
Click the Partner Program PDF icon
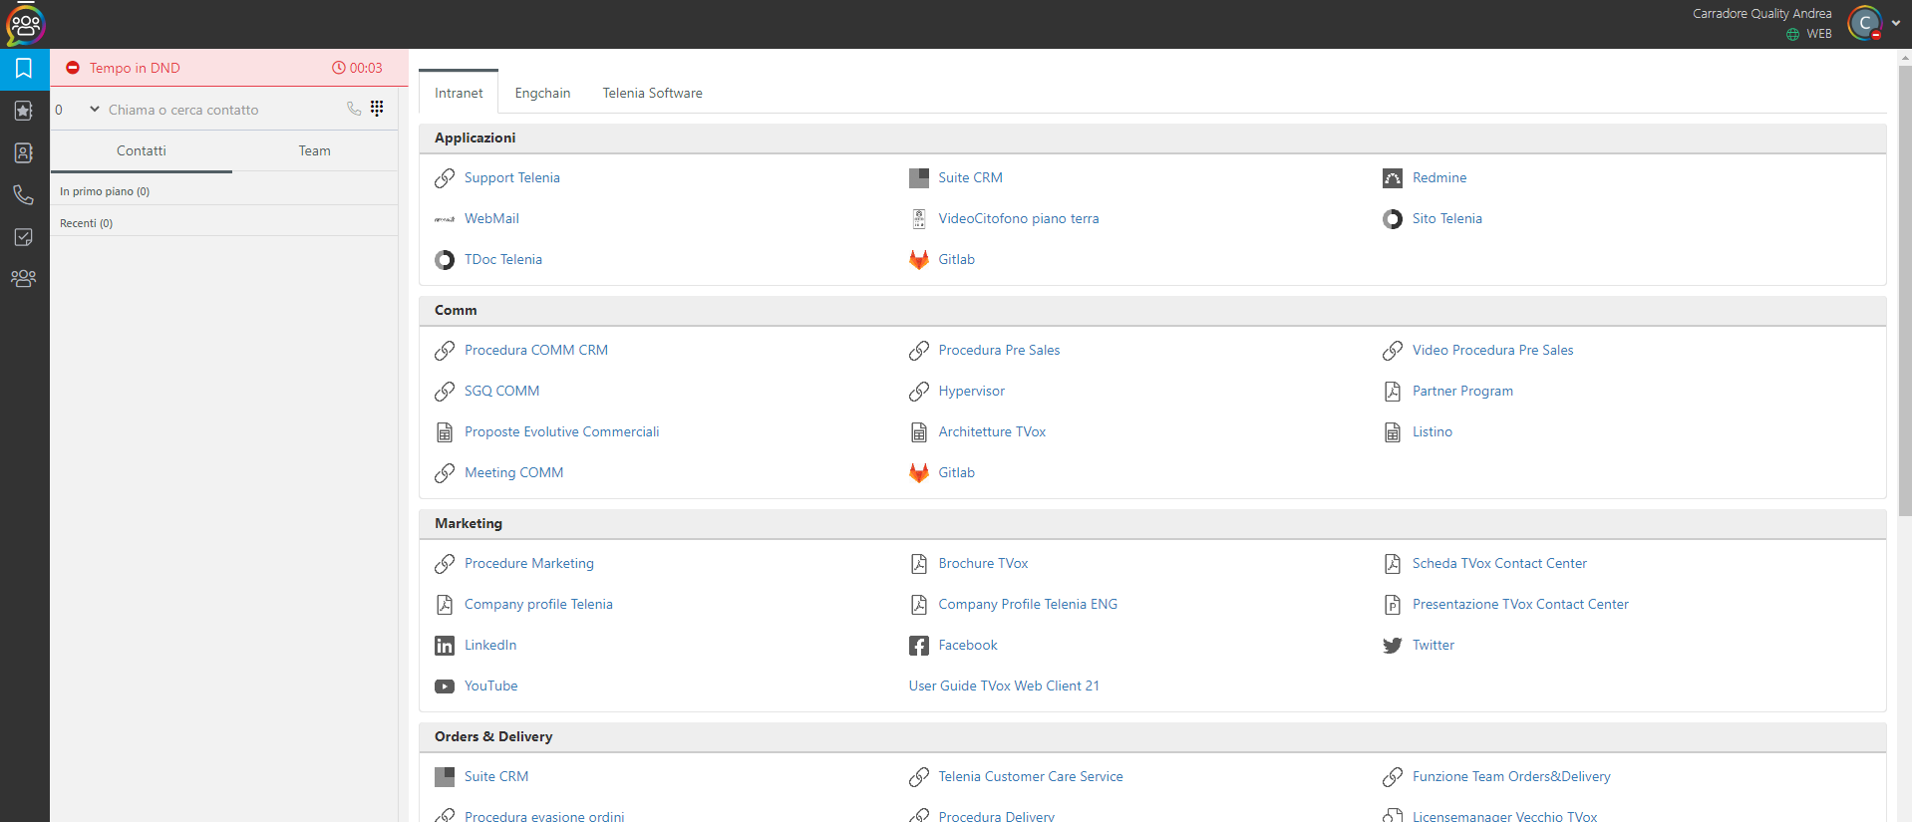[x=1393, y=392]
